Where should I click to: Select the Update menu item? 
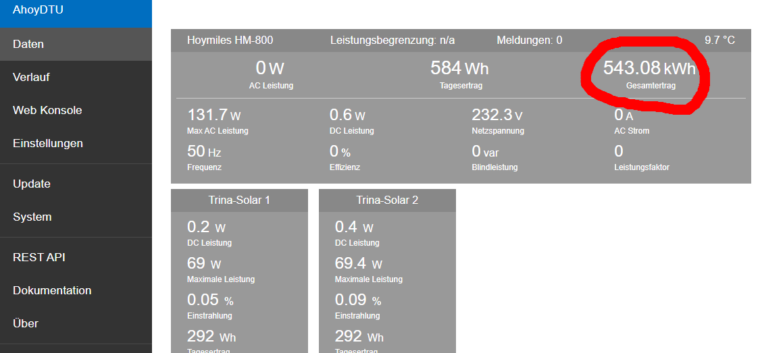click(x=32, y=184)
